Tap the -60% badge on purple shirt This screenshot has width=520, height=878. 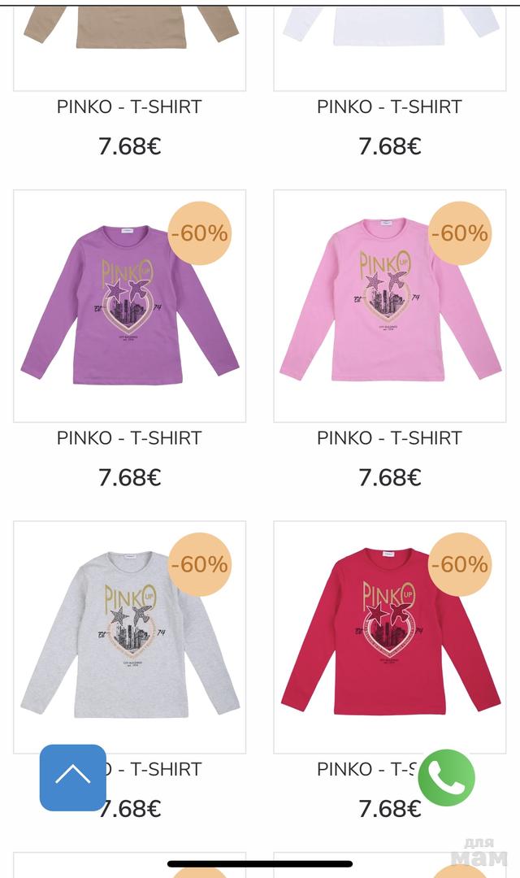(200, 233)
